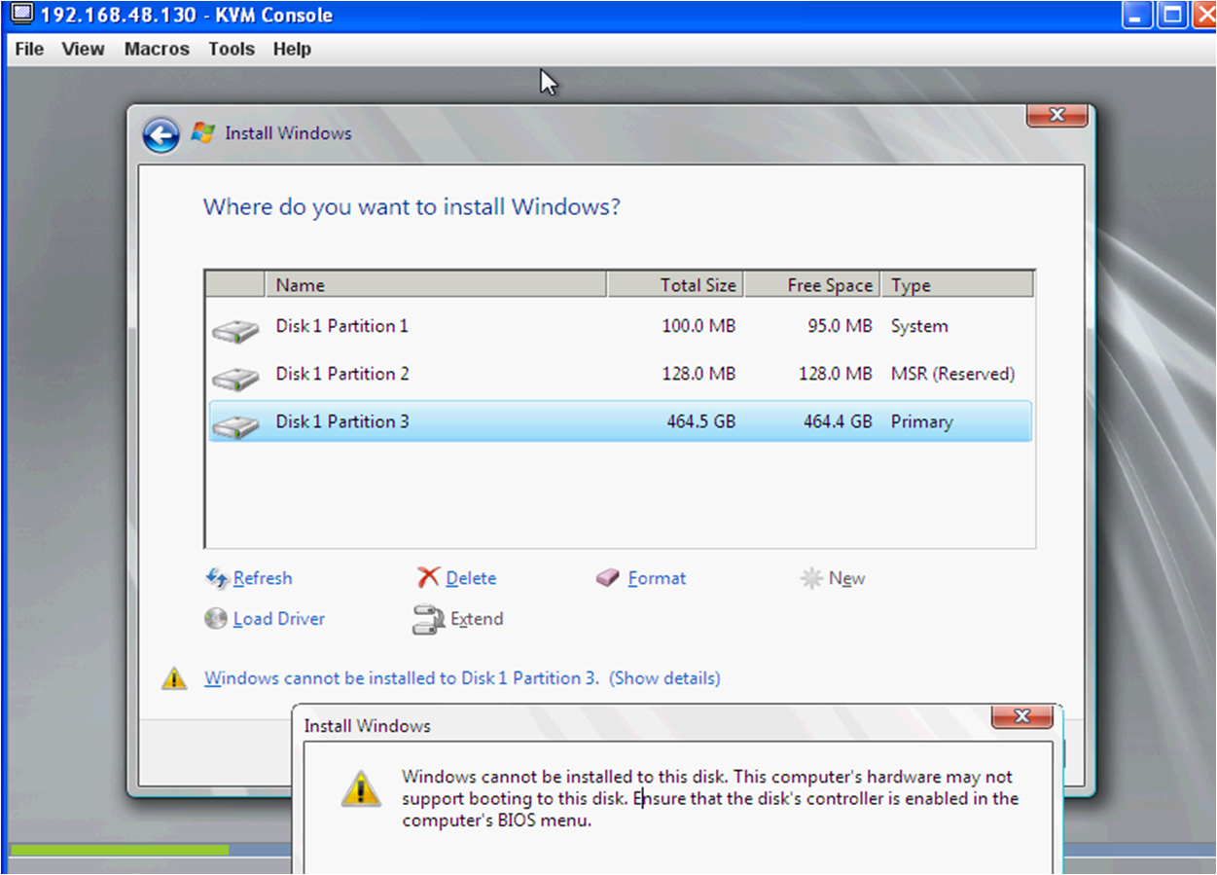Click the yellow warning triangle beside install message
This screenshot has width=1217, height=875.
click(x=174, y=678)
